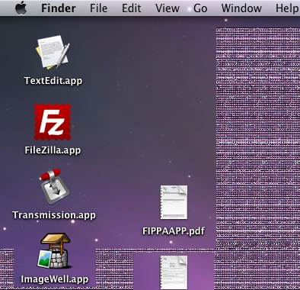Screen dimensions: 300x290
Task: Click the ImageWell.app label text
Action: (x=55, y=279)
